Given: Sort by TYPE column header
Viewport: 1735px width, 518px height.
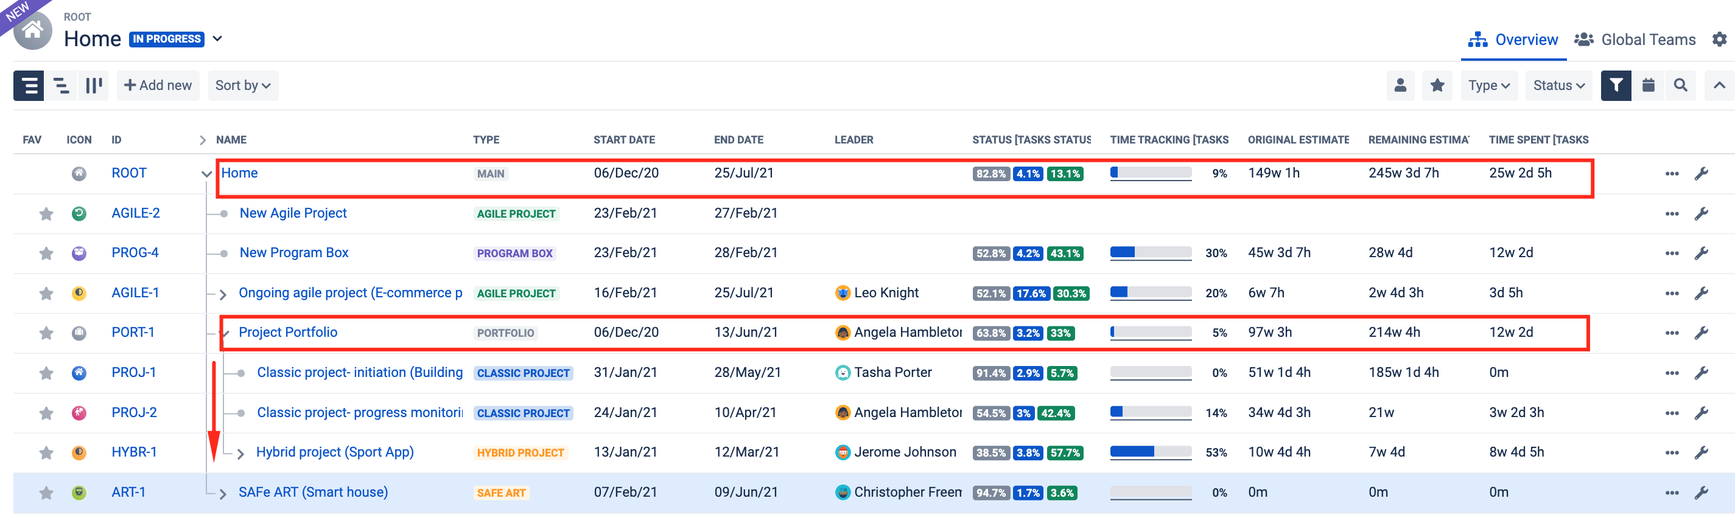Looking at the screenshot, I should coord(486,140).
